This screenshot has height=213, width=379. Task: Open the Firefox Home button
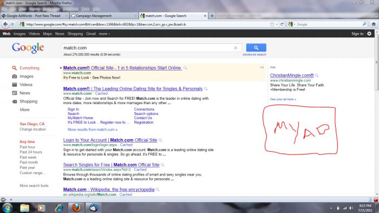(374, 24)
